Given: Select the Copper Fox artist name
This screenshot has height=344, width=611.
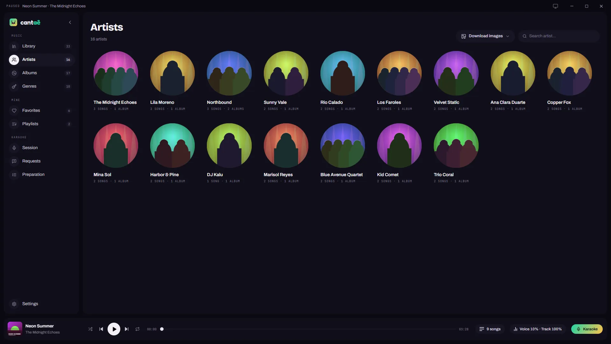Looking at the screenshot, I should tap(559, 102).
